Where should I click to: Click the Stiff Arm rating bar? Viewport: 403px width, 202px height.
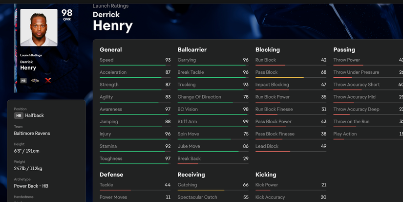[213, 127]
